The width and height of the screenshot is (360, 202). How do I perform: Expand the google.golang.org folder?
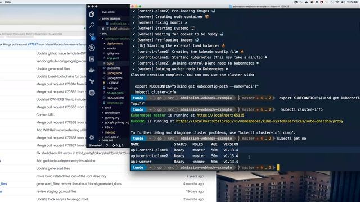coord(117,122)
